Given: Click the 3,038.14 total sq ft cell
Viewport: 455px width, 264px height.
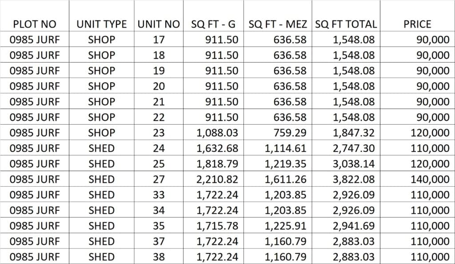Looking at the screenshot, I should (353, 164).
